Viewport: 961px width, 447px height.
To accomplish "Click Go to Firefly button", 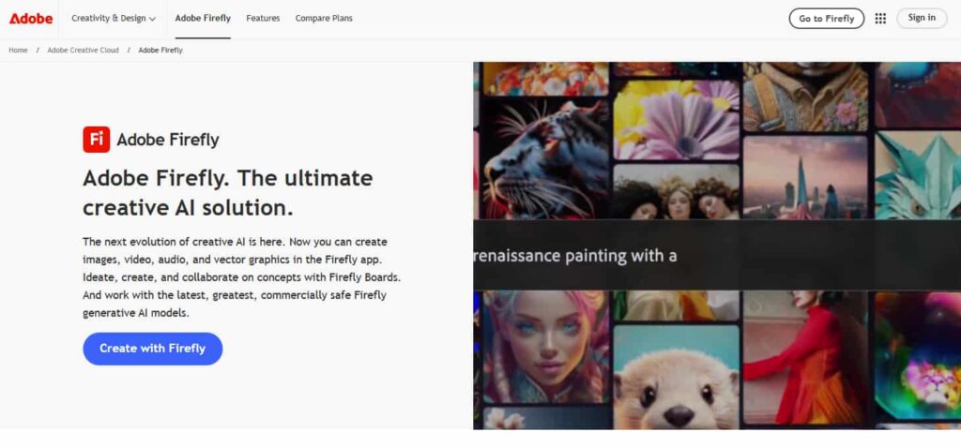I will pos(826,19).
